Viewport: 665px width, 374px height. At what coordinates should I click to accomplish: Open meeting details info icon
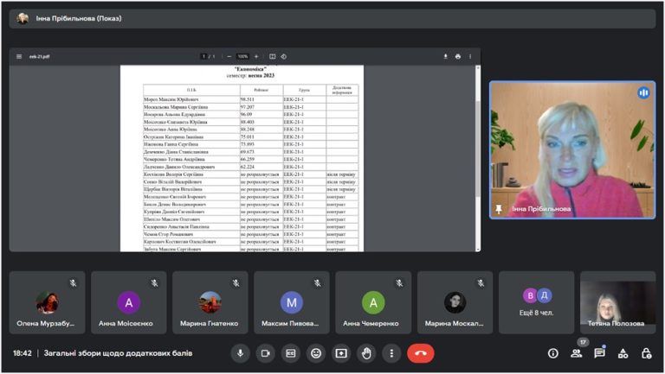tap(552, 353)
